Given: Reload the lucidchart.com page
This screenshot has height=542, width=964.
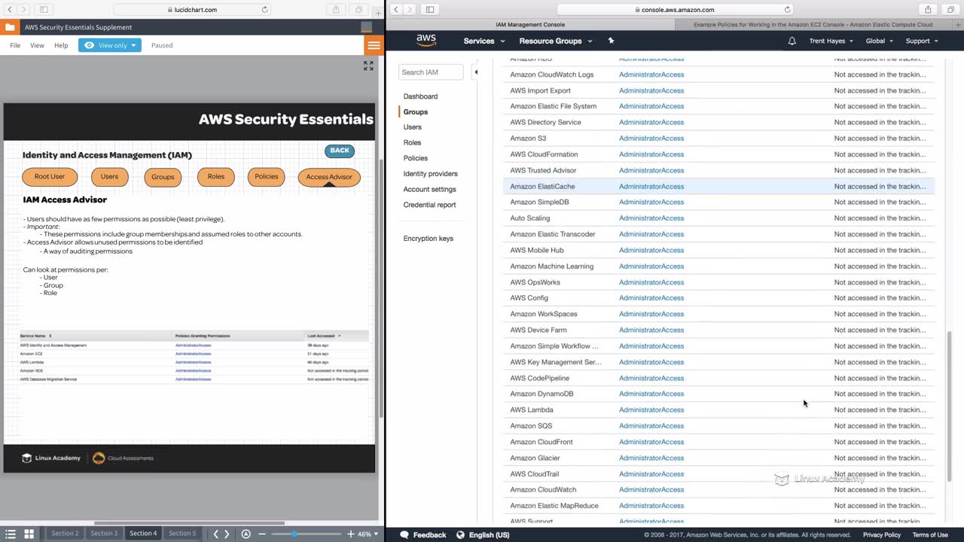Looking at the screenshot, I should pyautogui.click(x=265, y=10).
